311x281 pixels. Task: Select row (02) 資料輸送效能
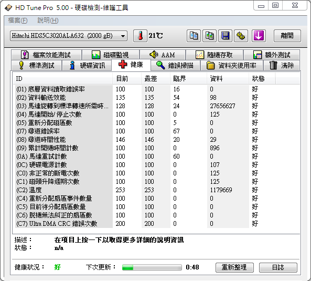click(157, 98)
